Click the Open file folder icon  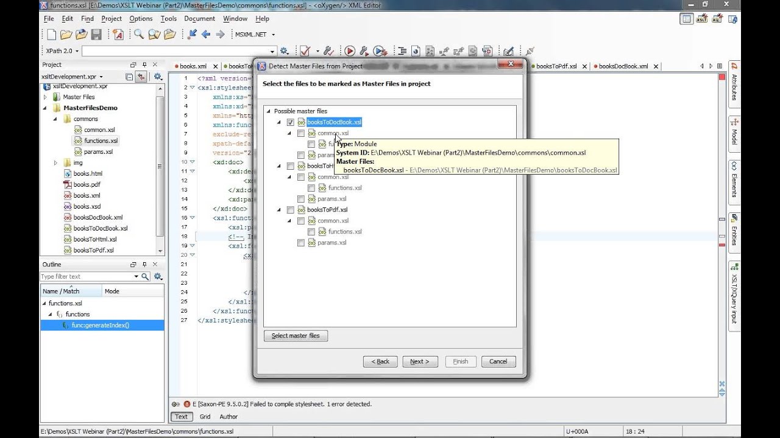[x=66, y=35]
